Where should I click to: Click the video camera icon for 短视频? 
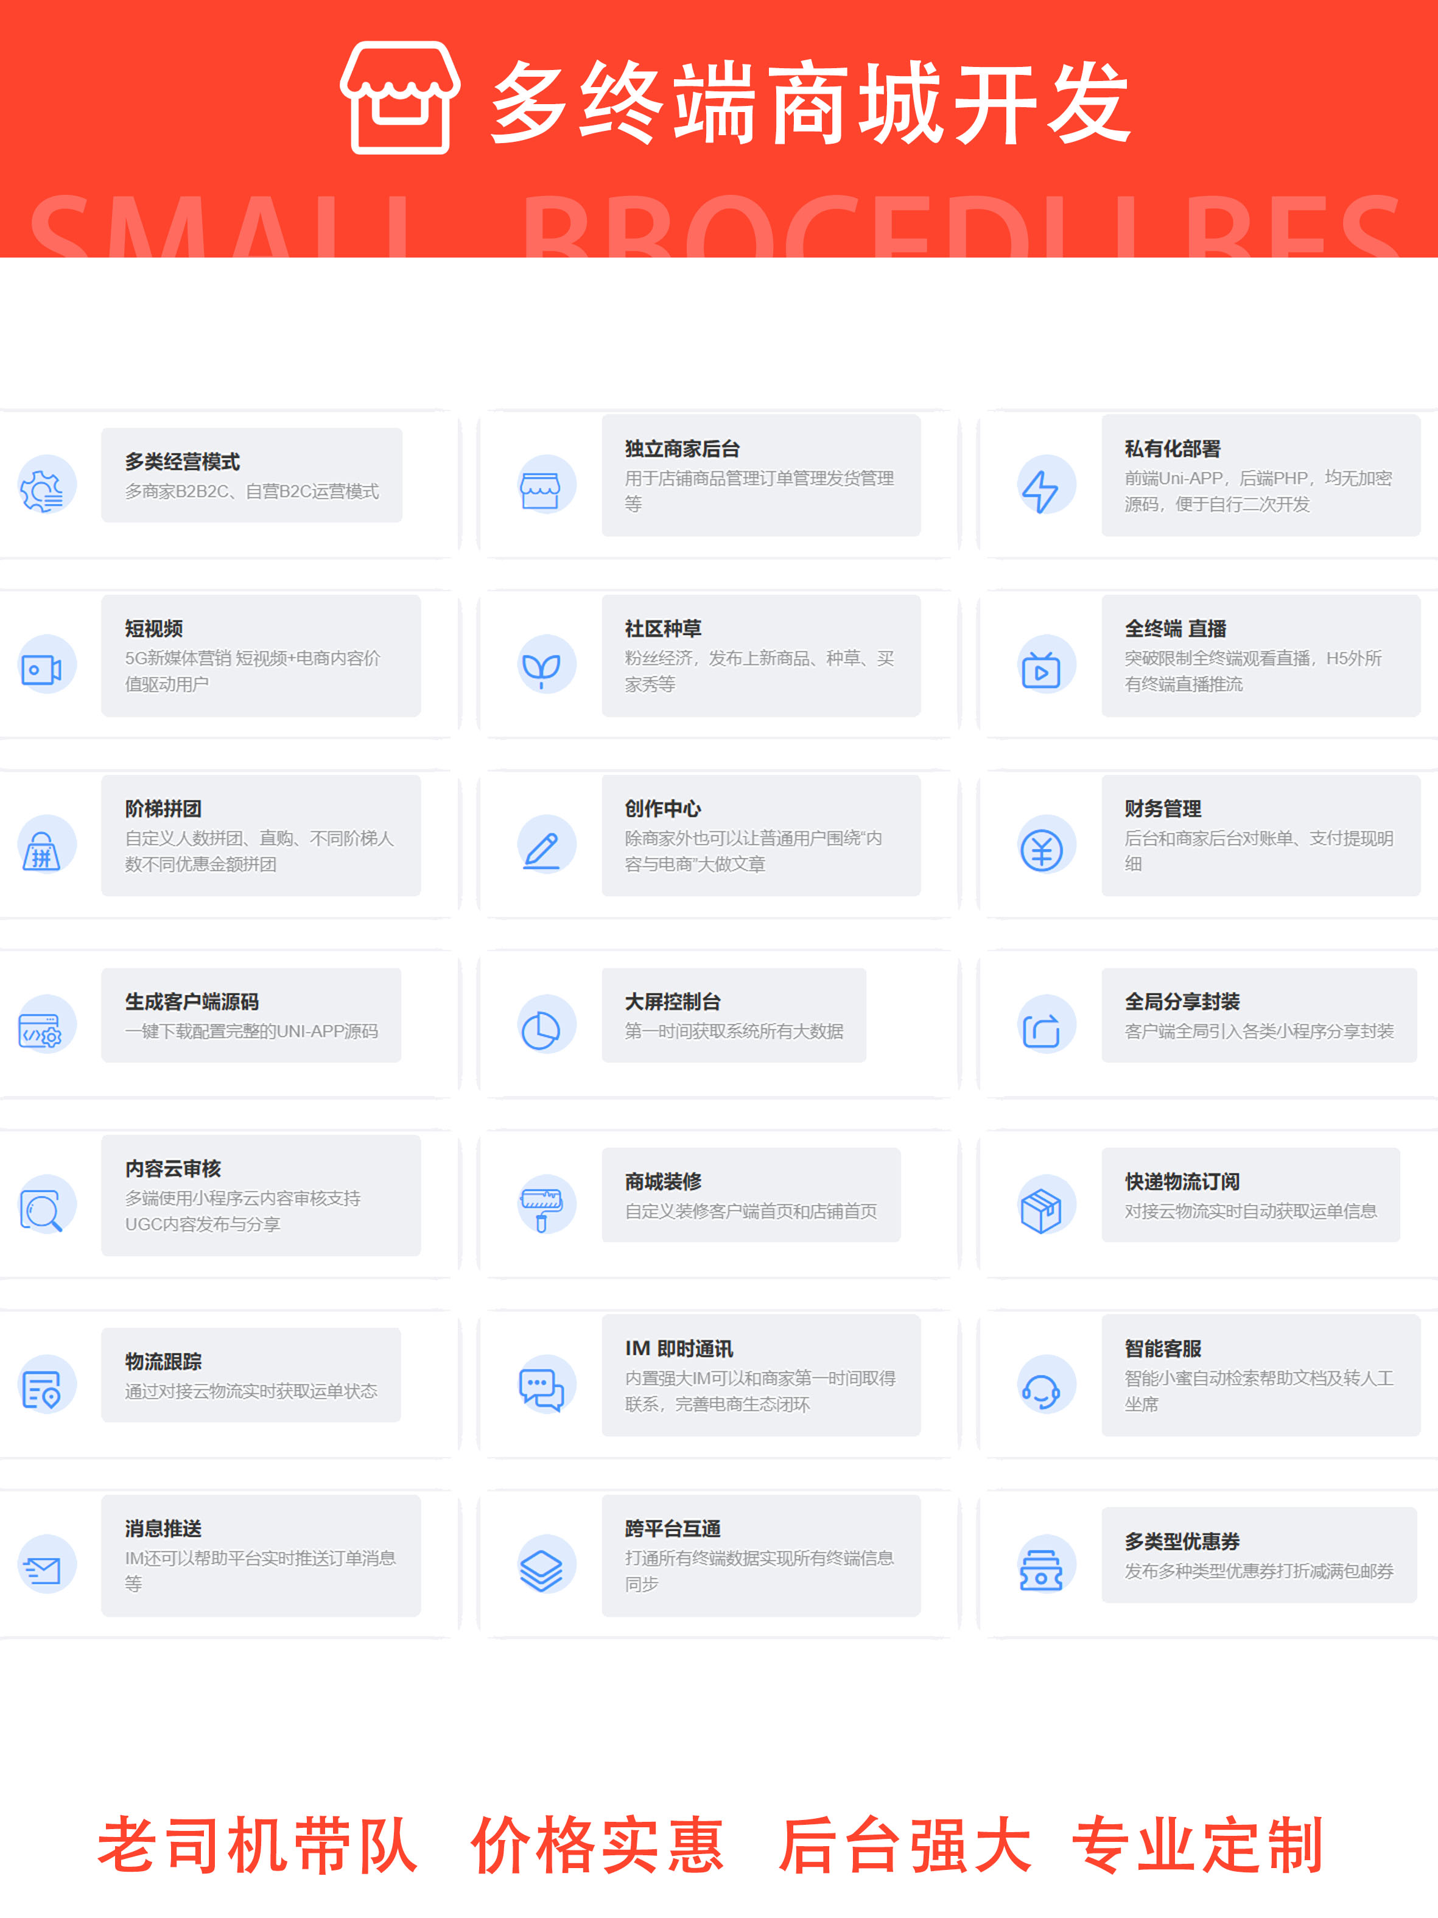coord(41,669)
